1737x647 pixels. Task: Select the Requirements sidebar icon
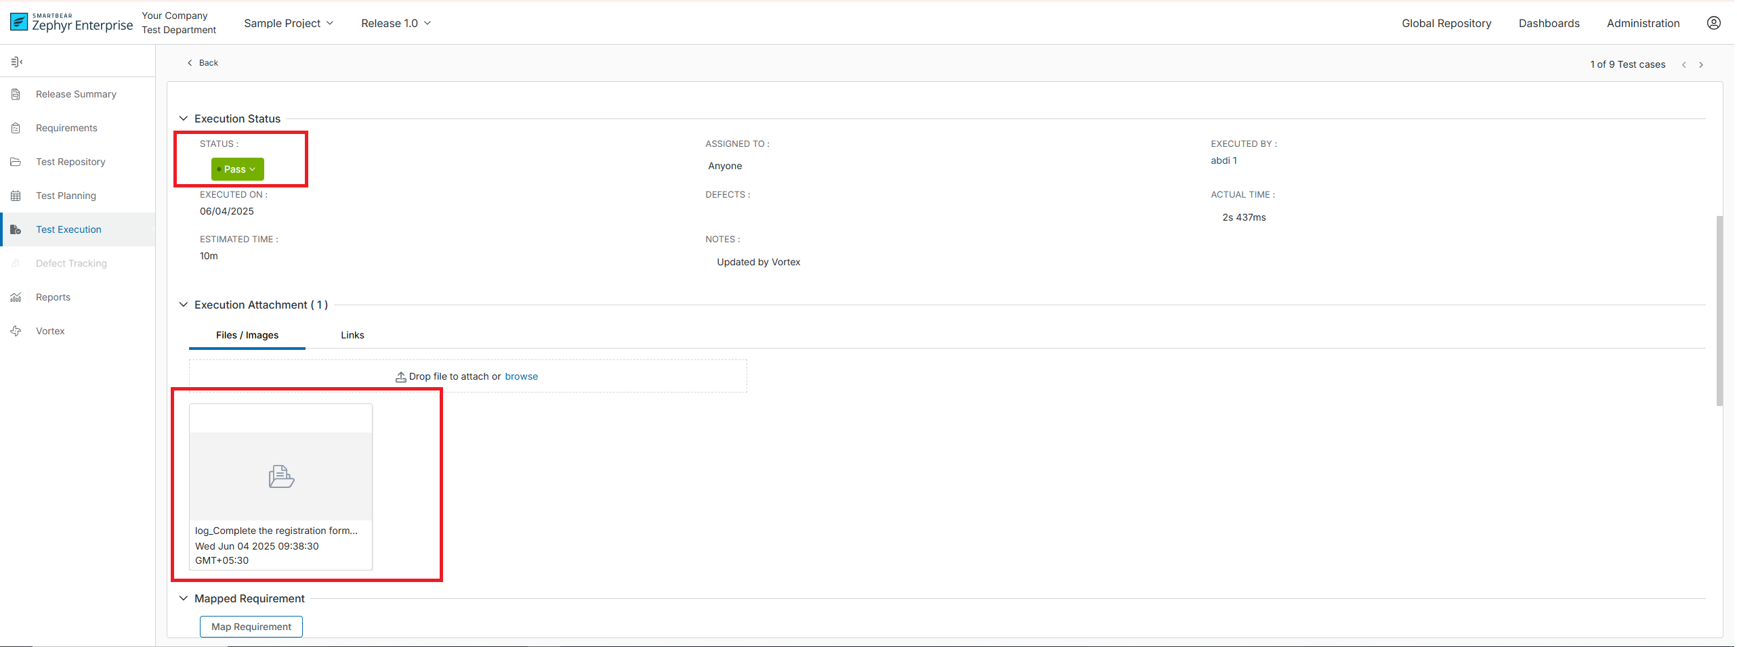pos(16,127)
